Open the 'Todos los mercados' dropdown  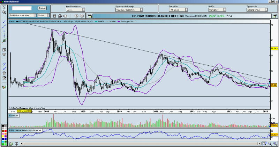click(23, 15)
